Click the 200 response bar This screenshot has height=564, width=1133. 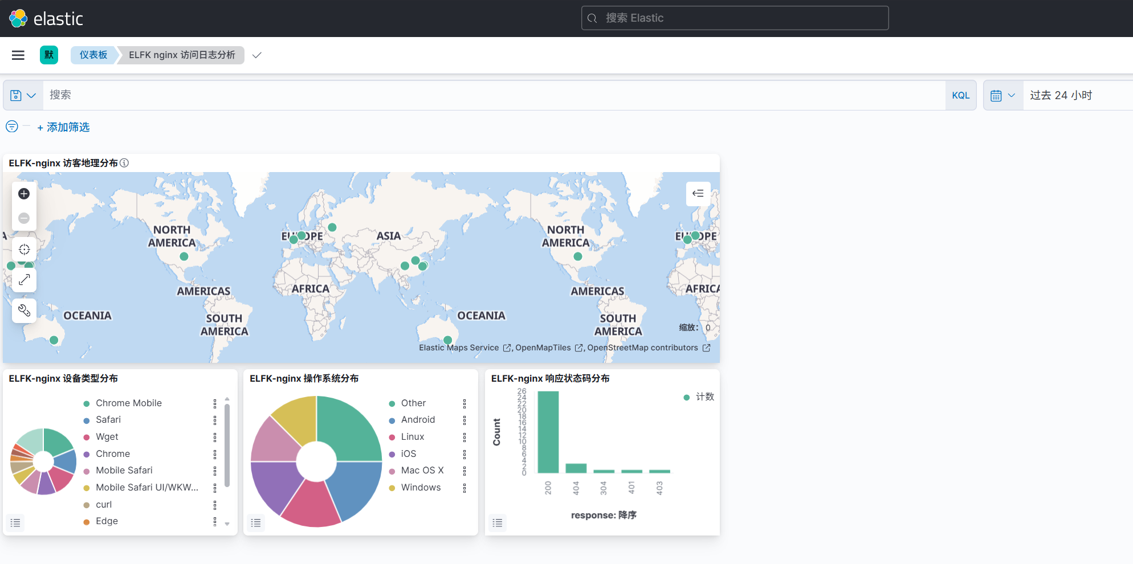(x=548, y=432)
